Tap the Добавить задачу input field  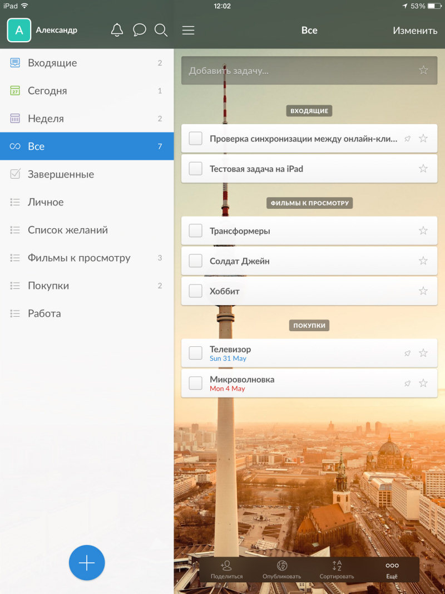(300, 71)
